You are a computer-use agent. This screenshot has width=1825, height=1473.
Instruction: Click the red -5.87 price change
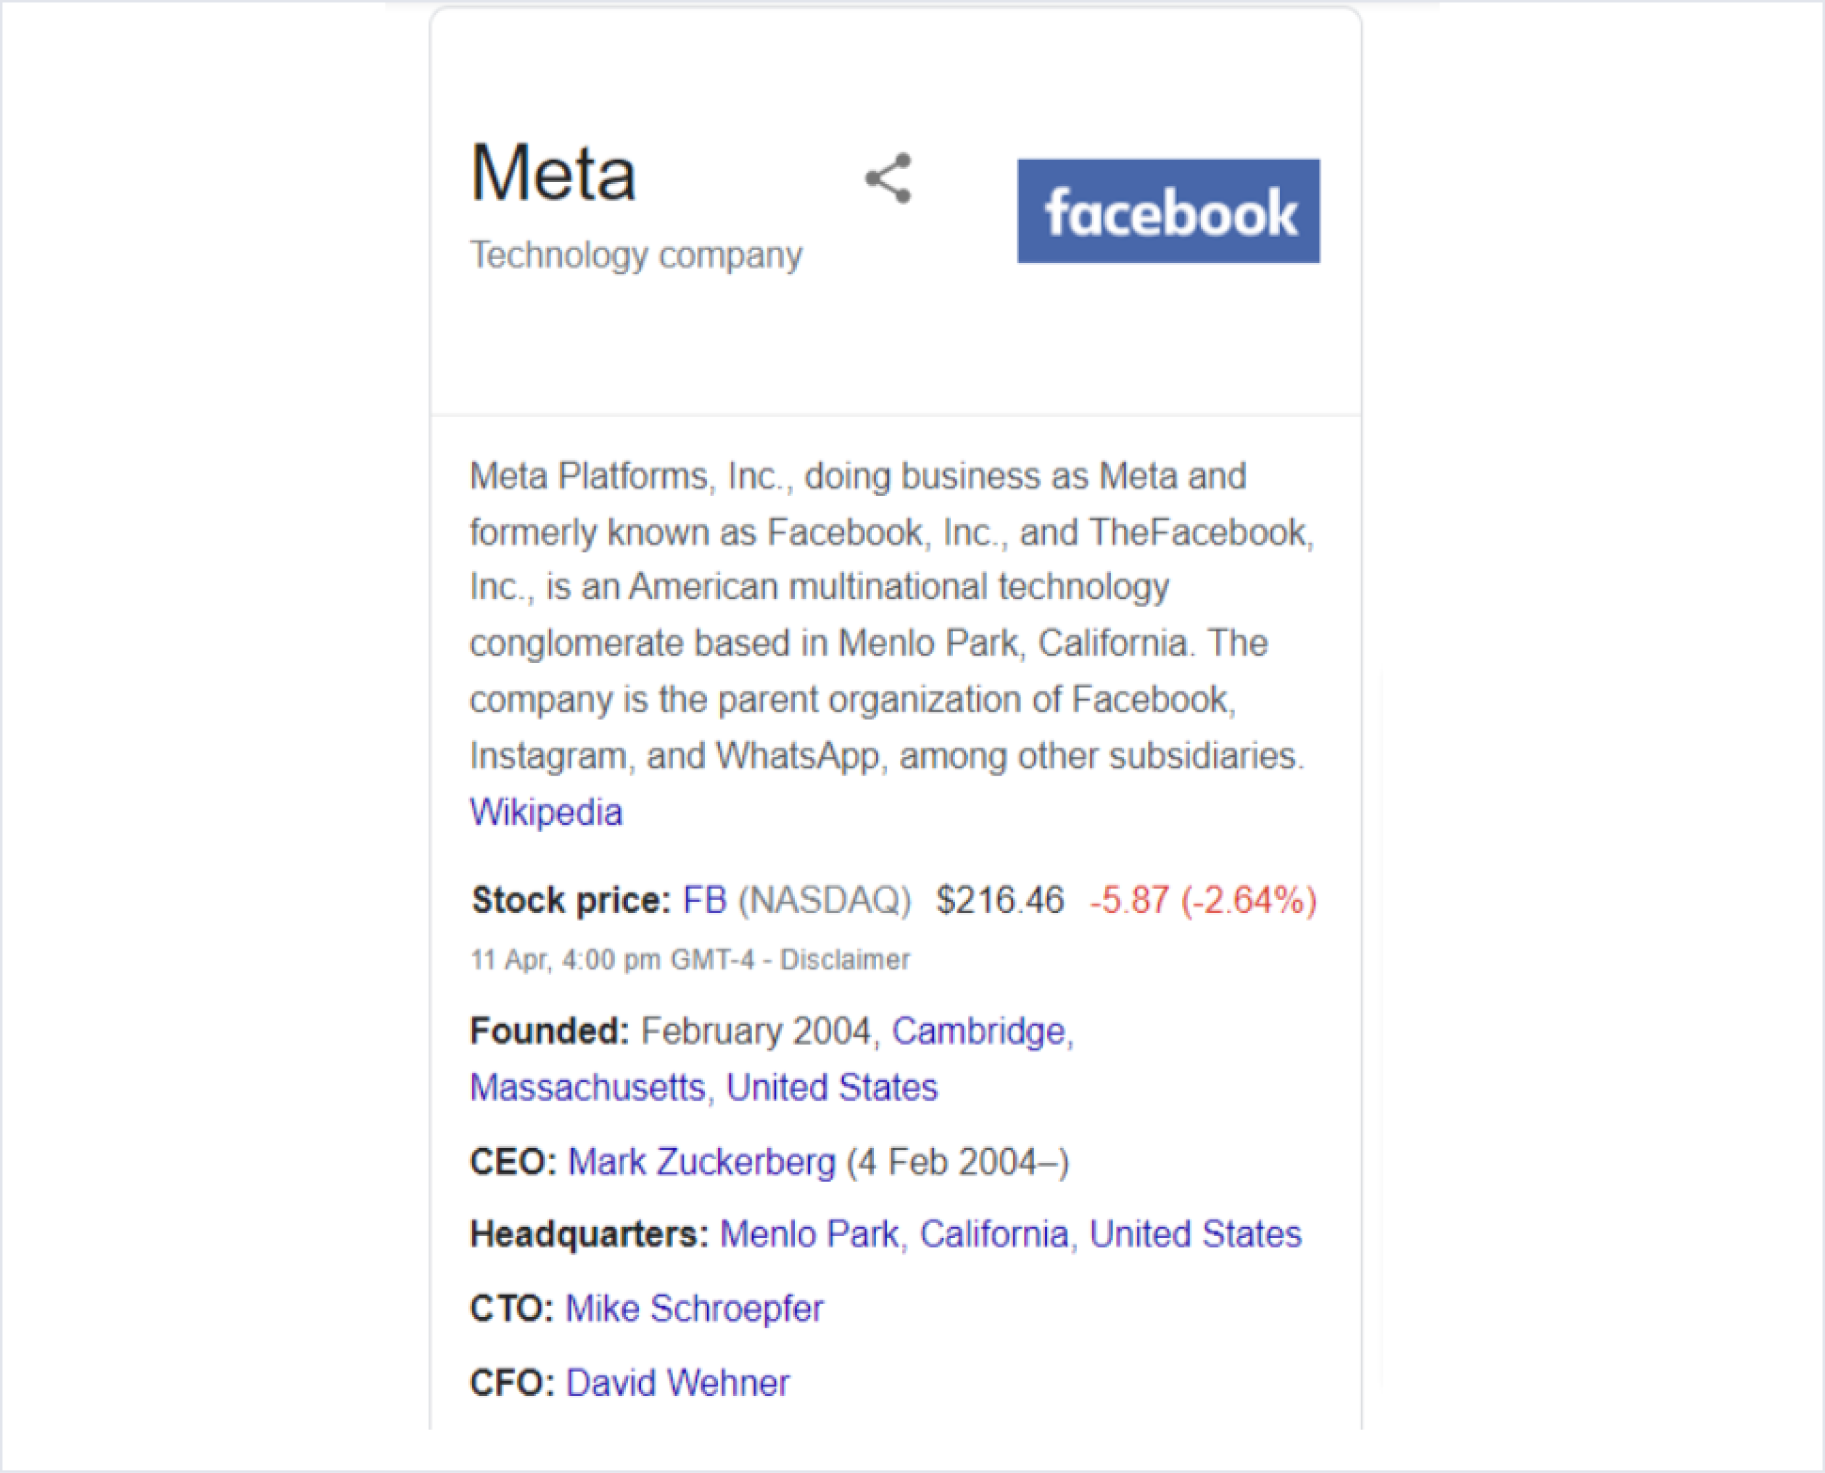tap(1128, 900)
